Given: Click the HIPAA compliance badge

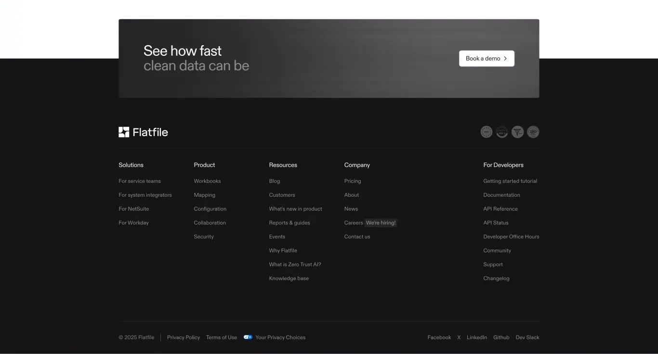Looking at the screenshot, I should tap(517, 132).
